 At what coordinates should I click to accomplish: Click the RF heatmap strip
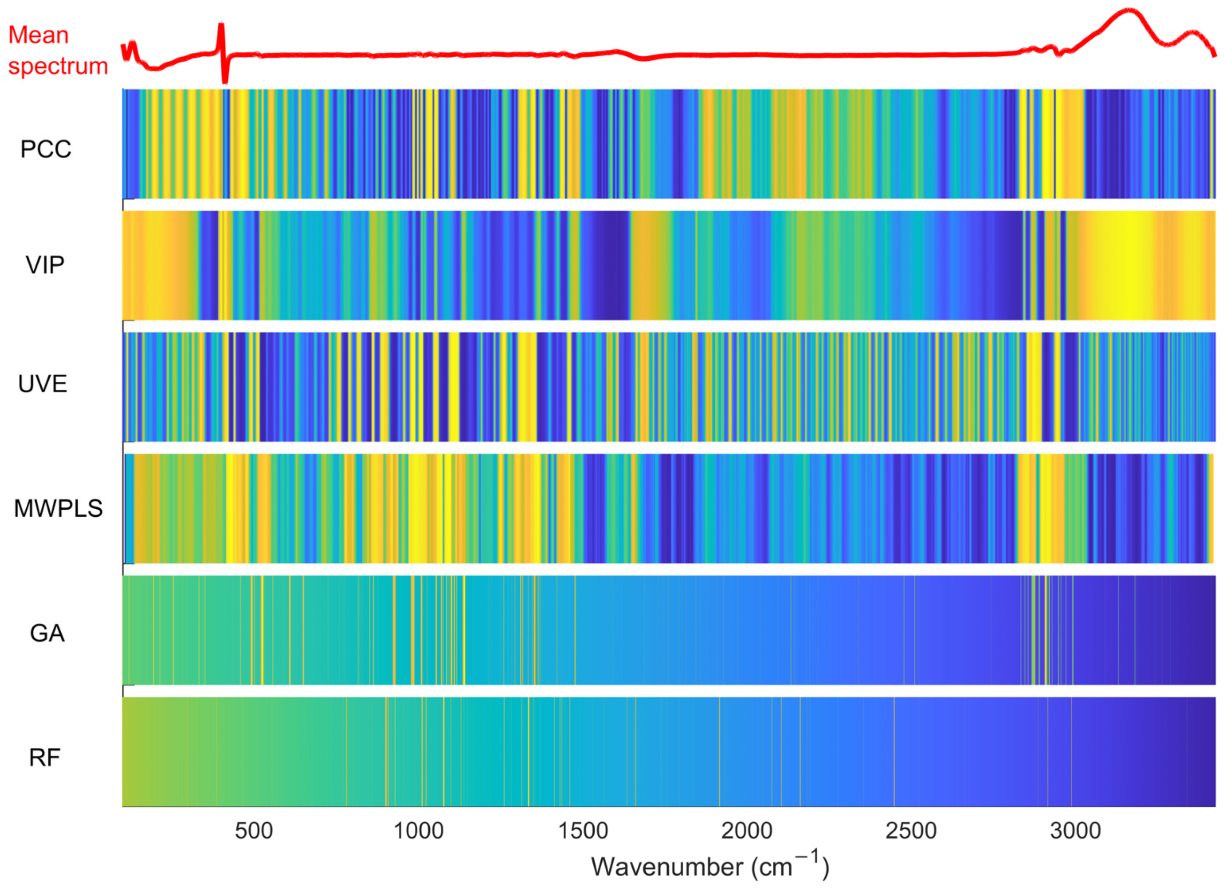click(x=669, y=752)
